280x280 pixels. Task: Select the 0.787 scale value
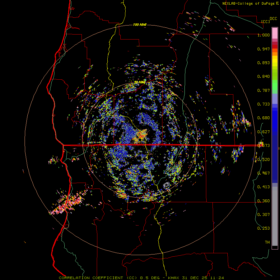264,90
